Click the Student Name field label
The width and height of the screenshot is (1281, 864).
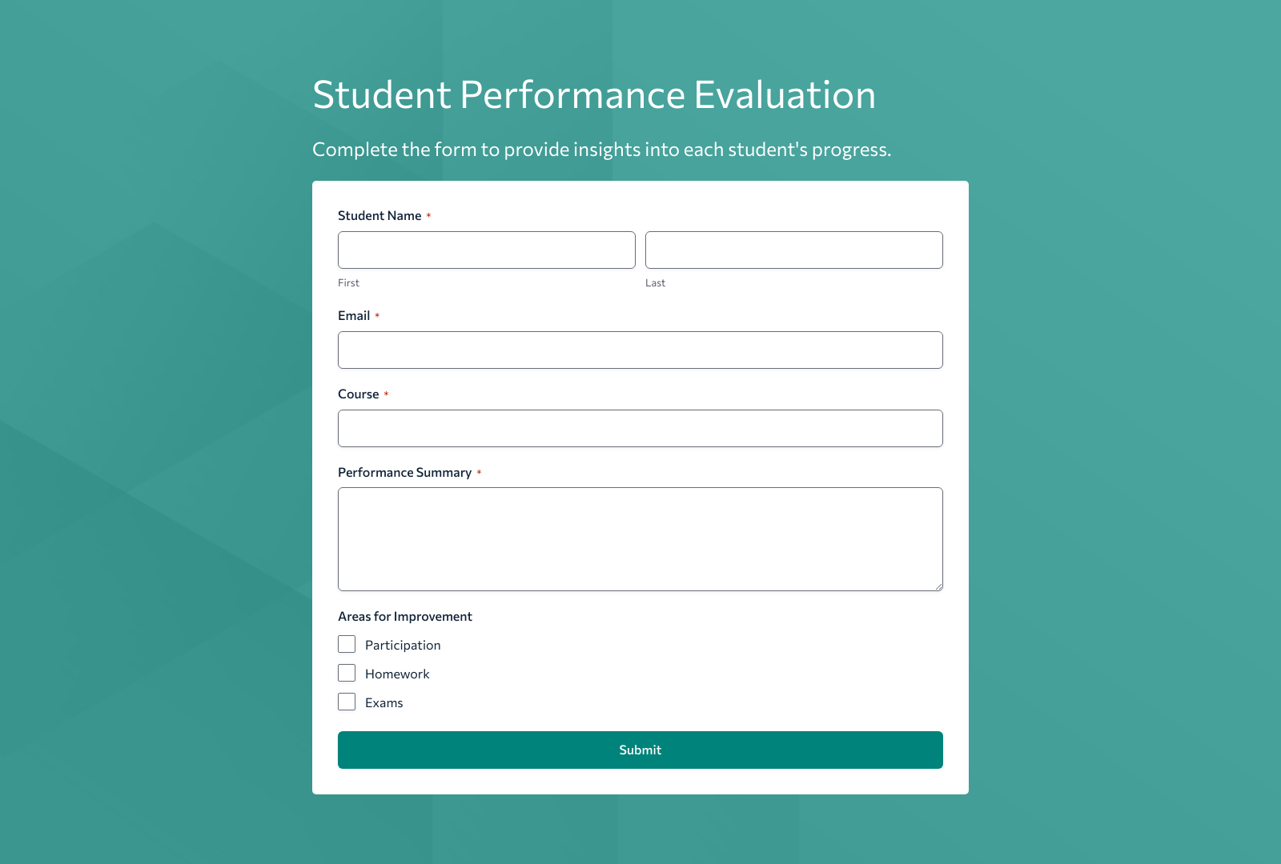(379, 215)
